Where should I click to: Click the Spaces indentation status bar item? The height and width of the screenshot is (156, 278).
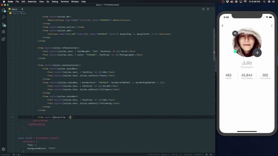coord(165,154)
